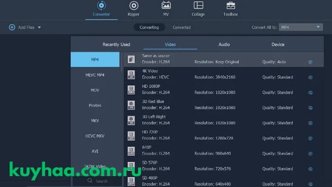Select the HD 1080P preset name
Image resolution: width=332 pixels, height=187 pixels.
(x=151, y=86)
